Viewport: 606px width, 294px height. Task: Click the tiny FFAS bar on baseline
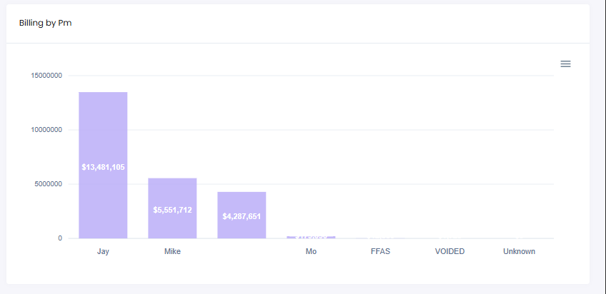coord(380,238)
